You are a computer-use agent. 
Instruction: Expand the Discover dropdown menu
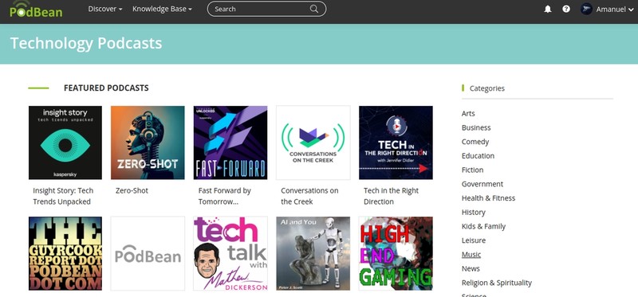[x=105, y=9]
